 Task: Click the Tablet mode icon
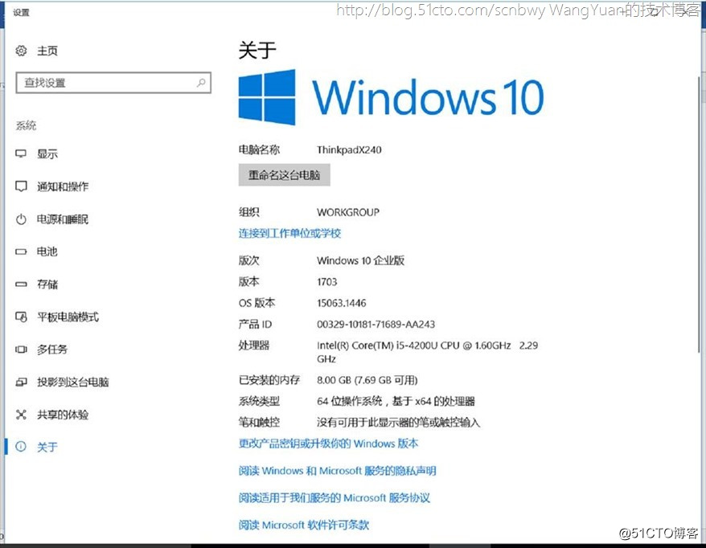tap(21, 317)
